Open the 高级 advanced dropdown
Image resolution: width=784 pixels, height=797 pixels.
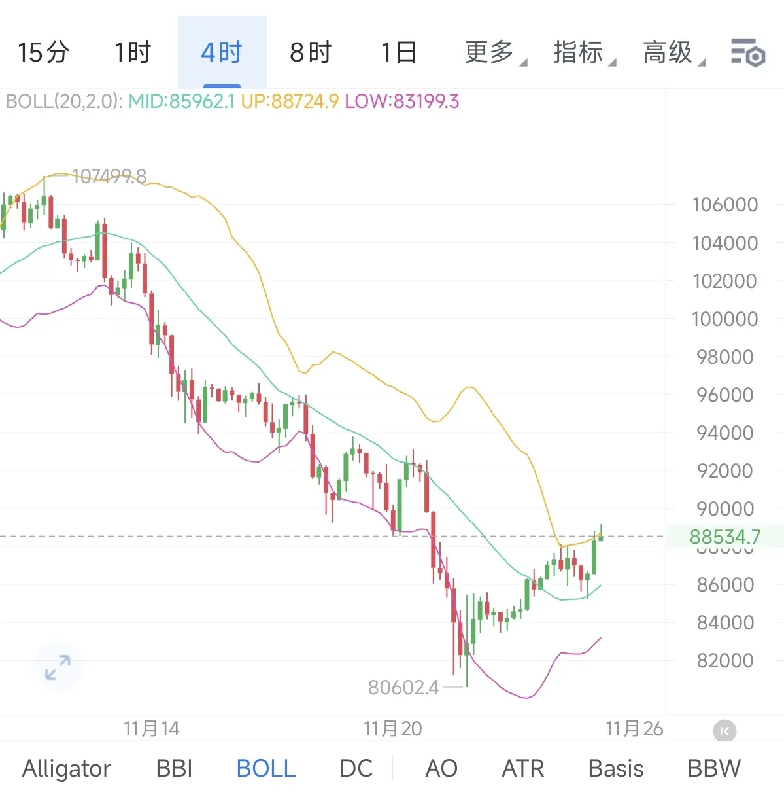coord(674,52)
